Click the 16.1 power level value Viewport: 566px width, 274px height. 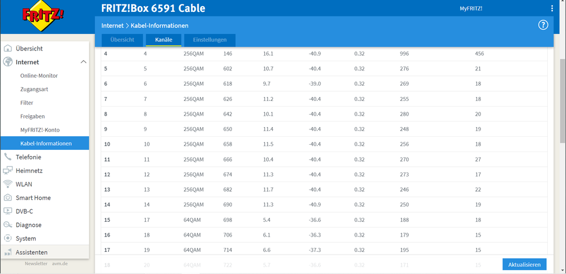268,54
